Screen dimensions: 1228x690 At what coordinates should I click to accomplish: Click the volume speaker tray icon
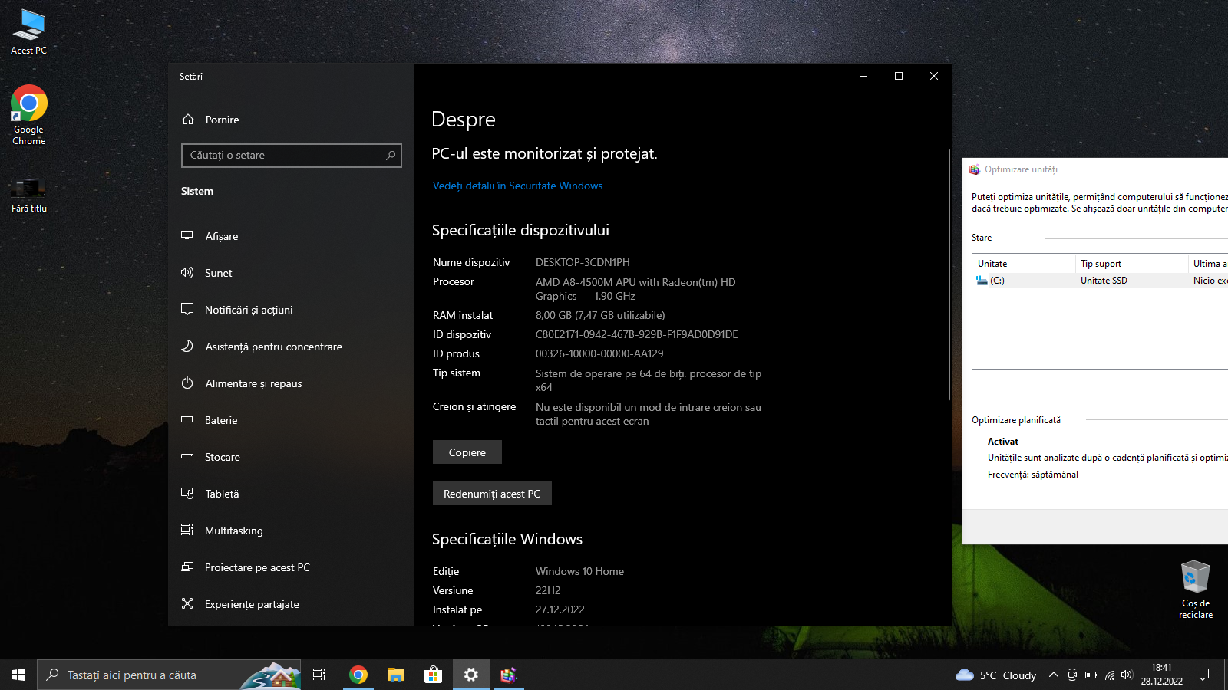point(1127,675)
